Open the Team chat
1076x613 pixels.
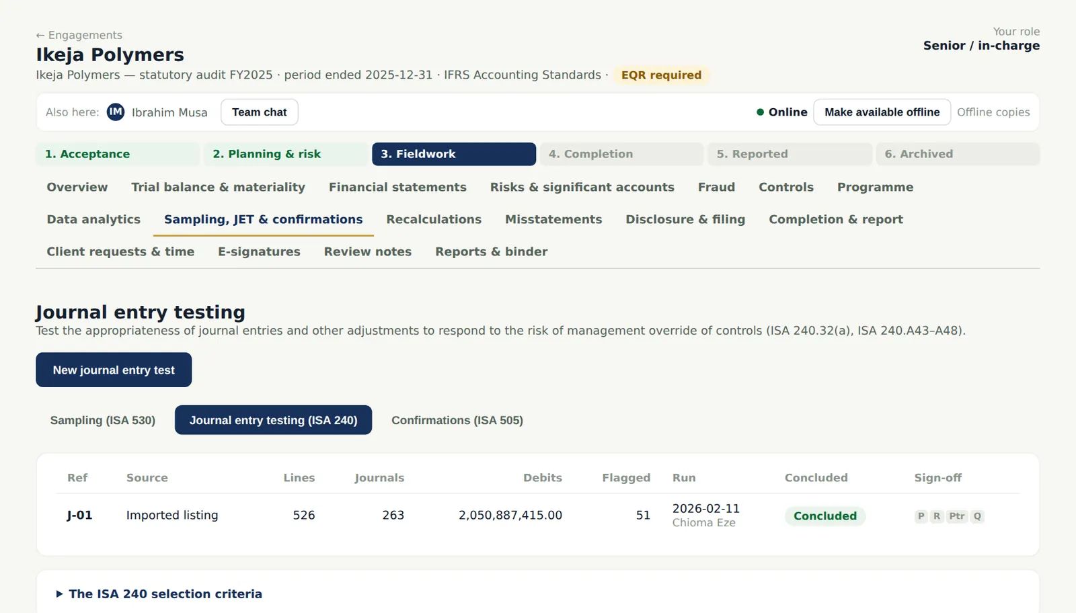(260, 112)
